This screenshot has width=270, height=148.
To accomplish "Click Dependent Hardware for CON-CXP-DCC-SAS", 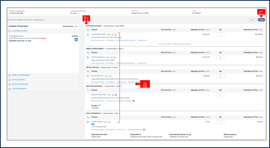I will pos(124,101).
